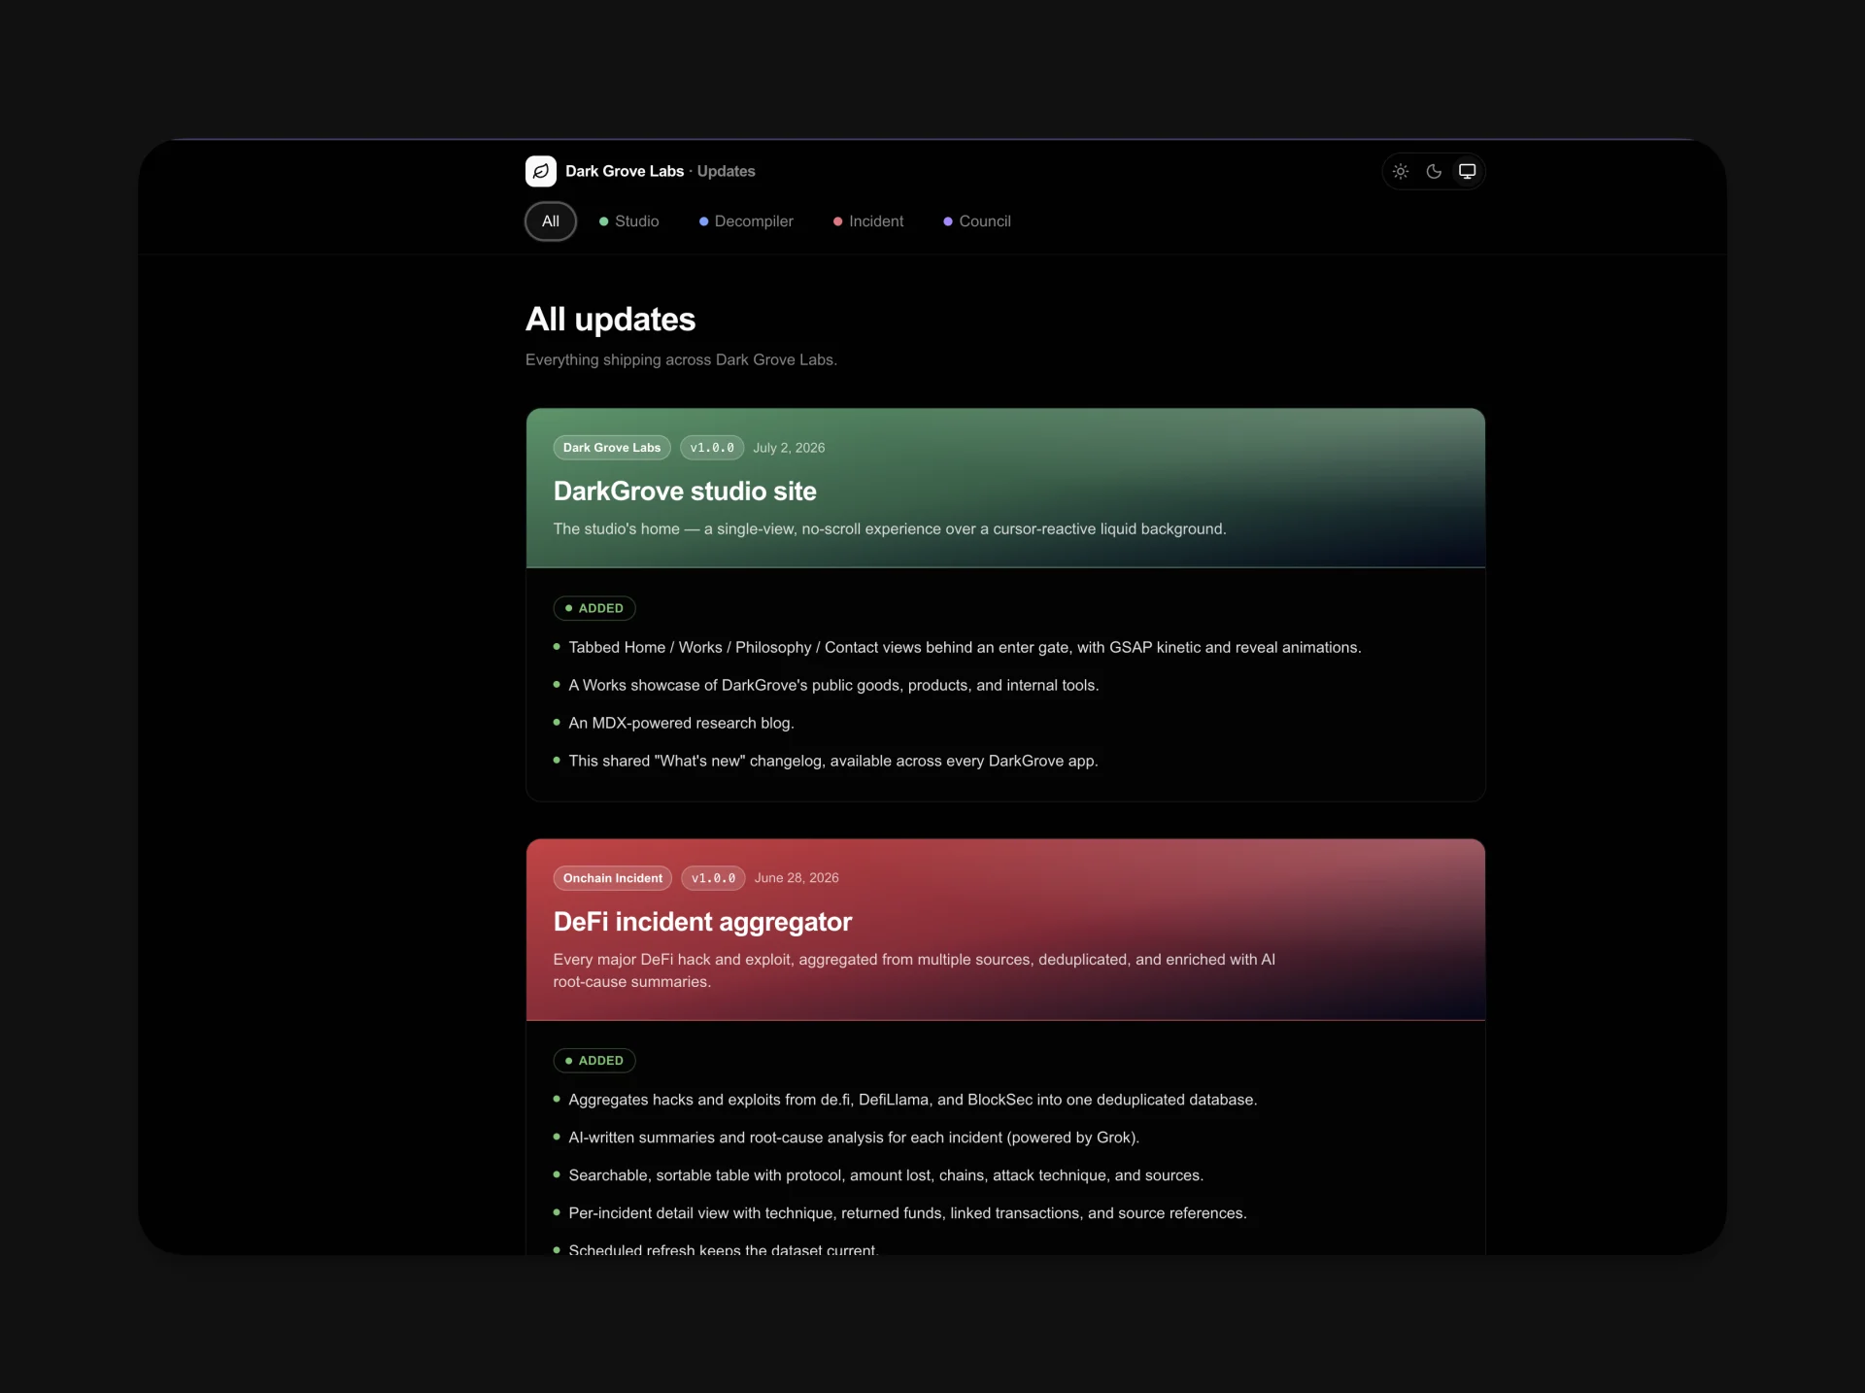Click the 'This shared What's new changelog' item
Viewport: 1865px width, 1393px height.
[832, 761]
